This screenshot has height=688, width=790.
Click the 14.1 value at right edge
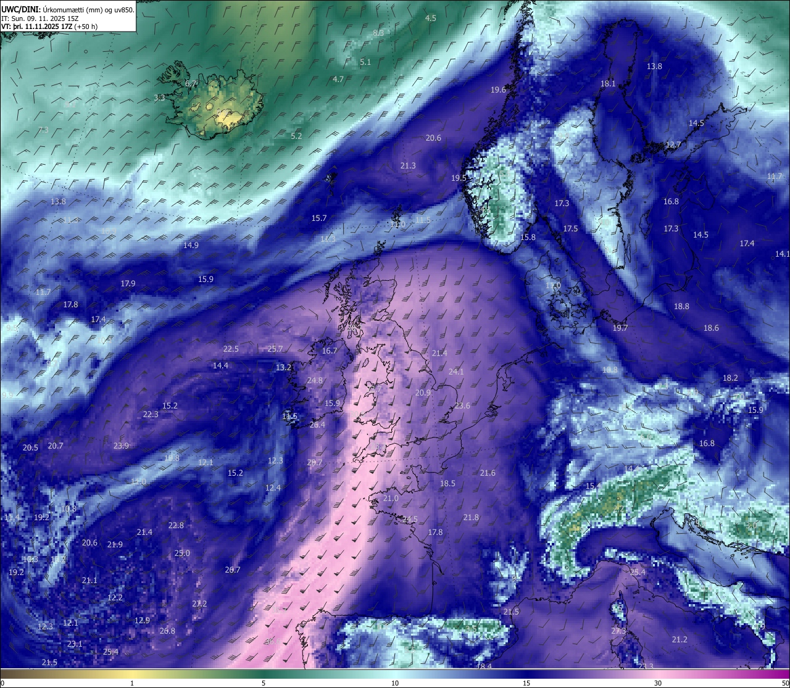click(x=783, y=254)
